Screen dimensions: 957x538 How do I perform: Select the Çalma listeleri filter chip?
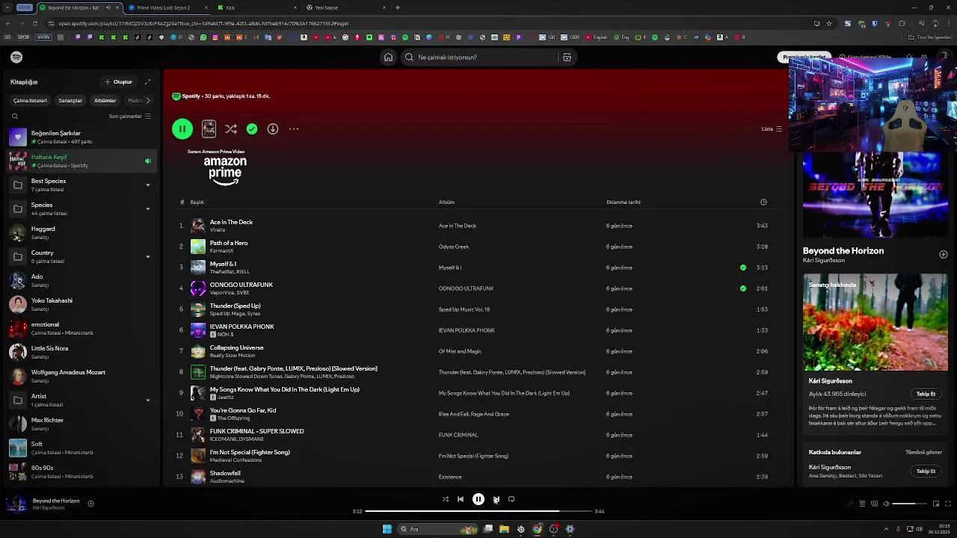(30, 100)
